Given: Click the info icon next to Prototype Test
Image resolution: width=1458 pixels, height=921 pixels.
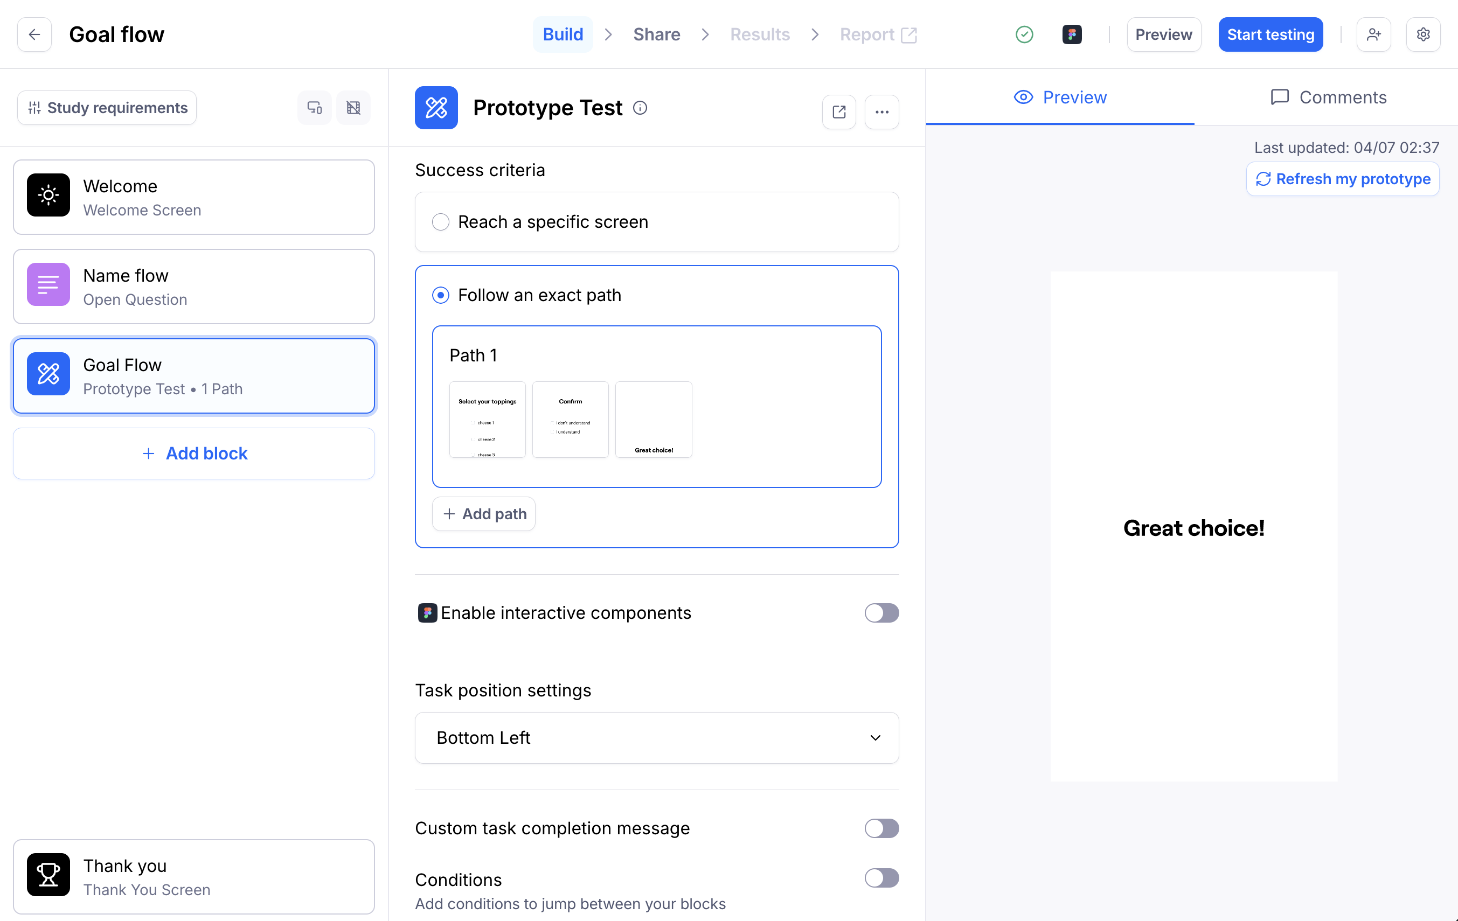Looking at the screenshot, I should pyautogui.click(x=640, y=108).
